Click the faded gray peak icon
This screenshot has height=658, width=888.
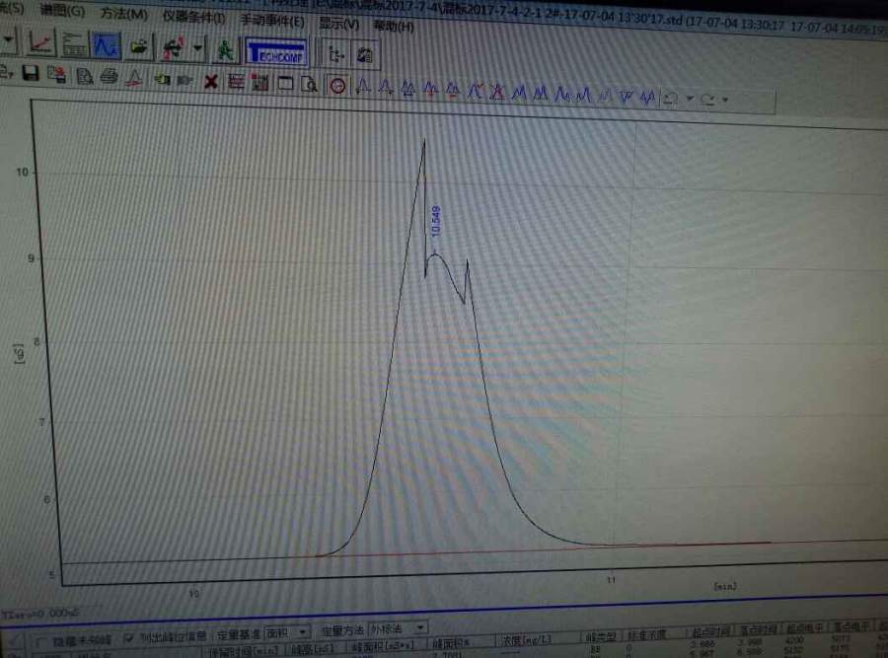pos(606,96)
